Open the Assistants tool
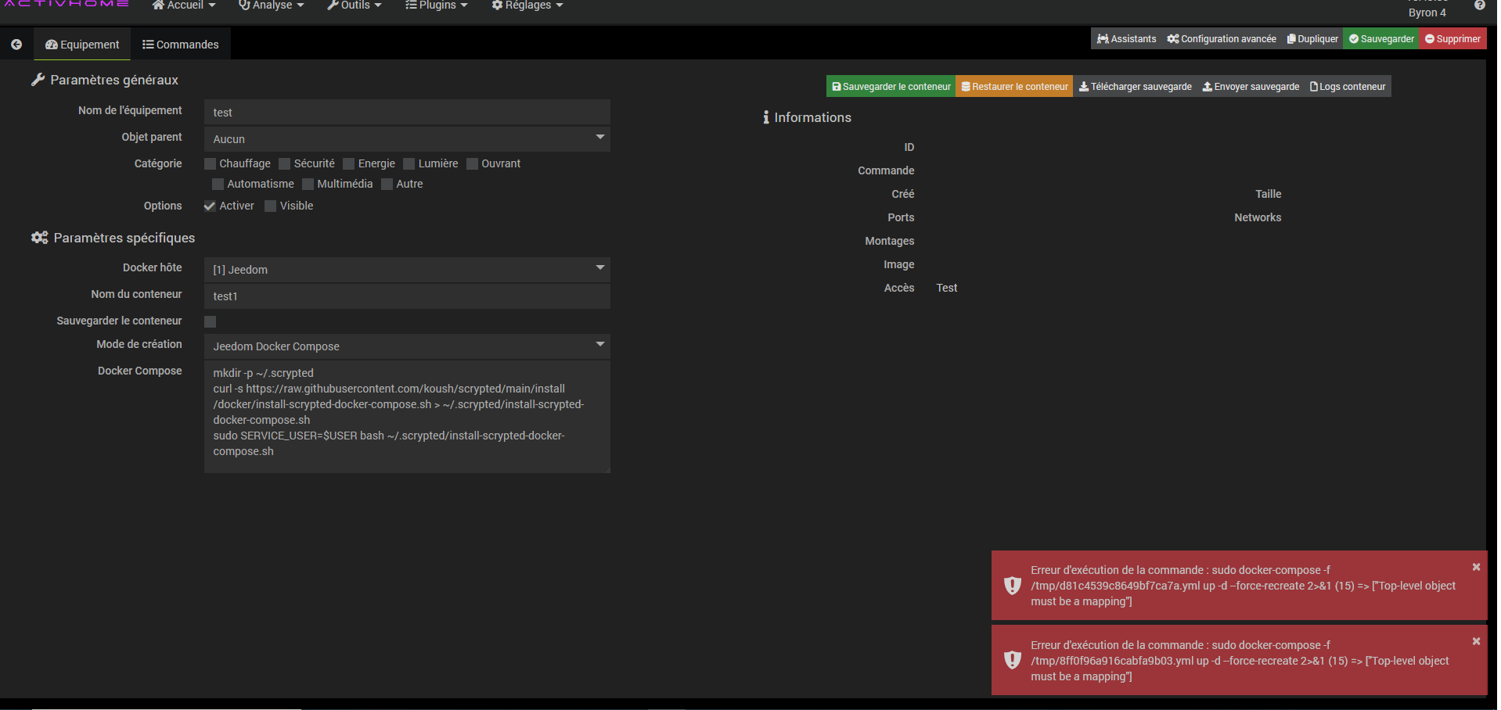 click(1126, 39)
